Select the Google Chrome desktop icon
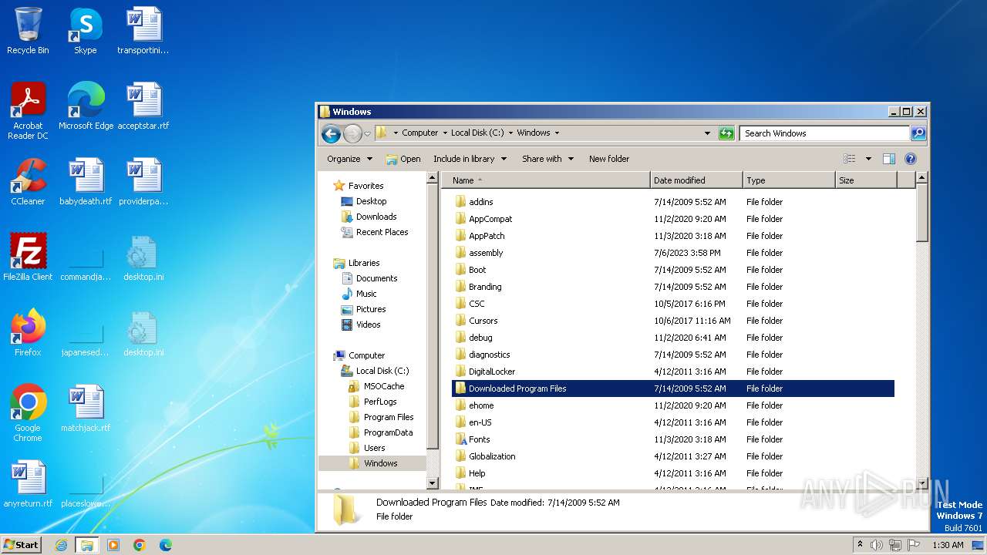 [28, 413]
